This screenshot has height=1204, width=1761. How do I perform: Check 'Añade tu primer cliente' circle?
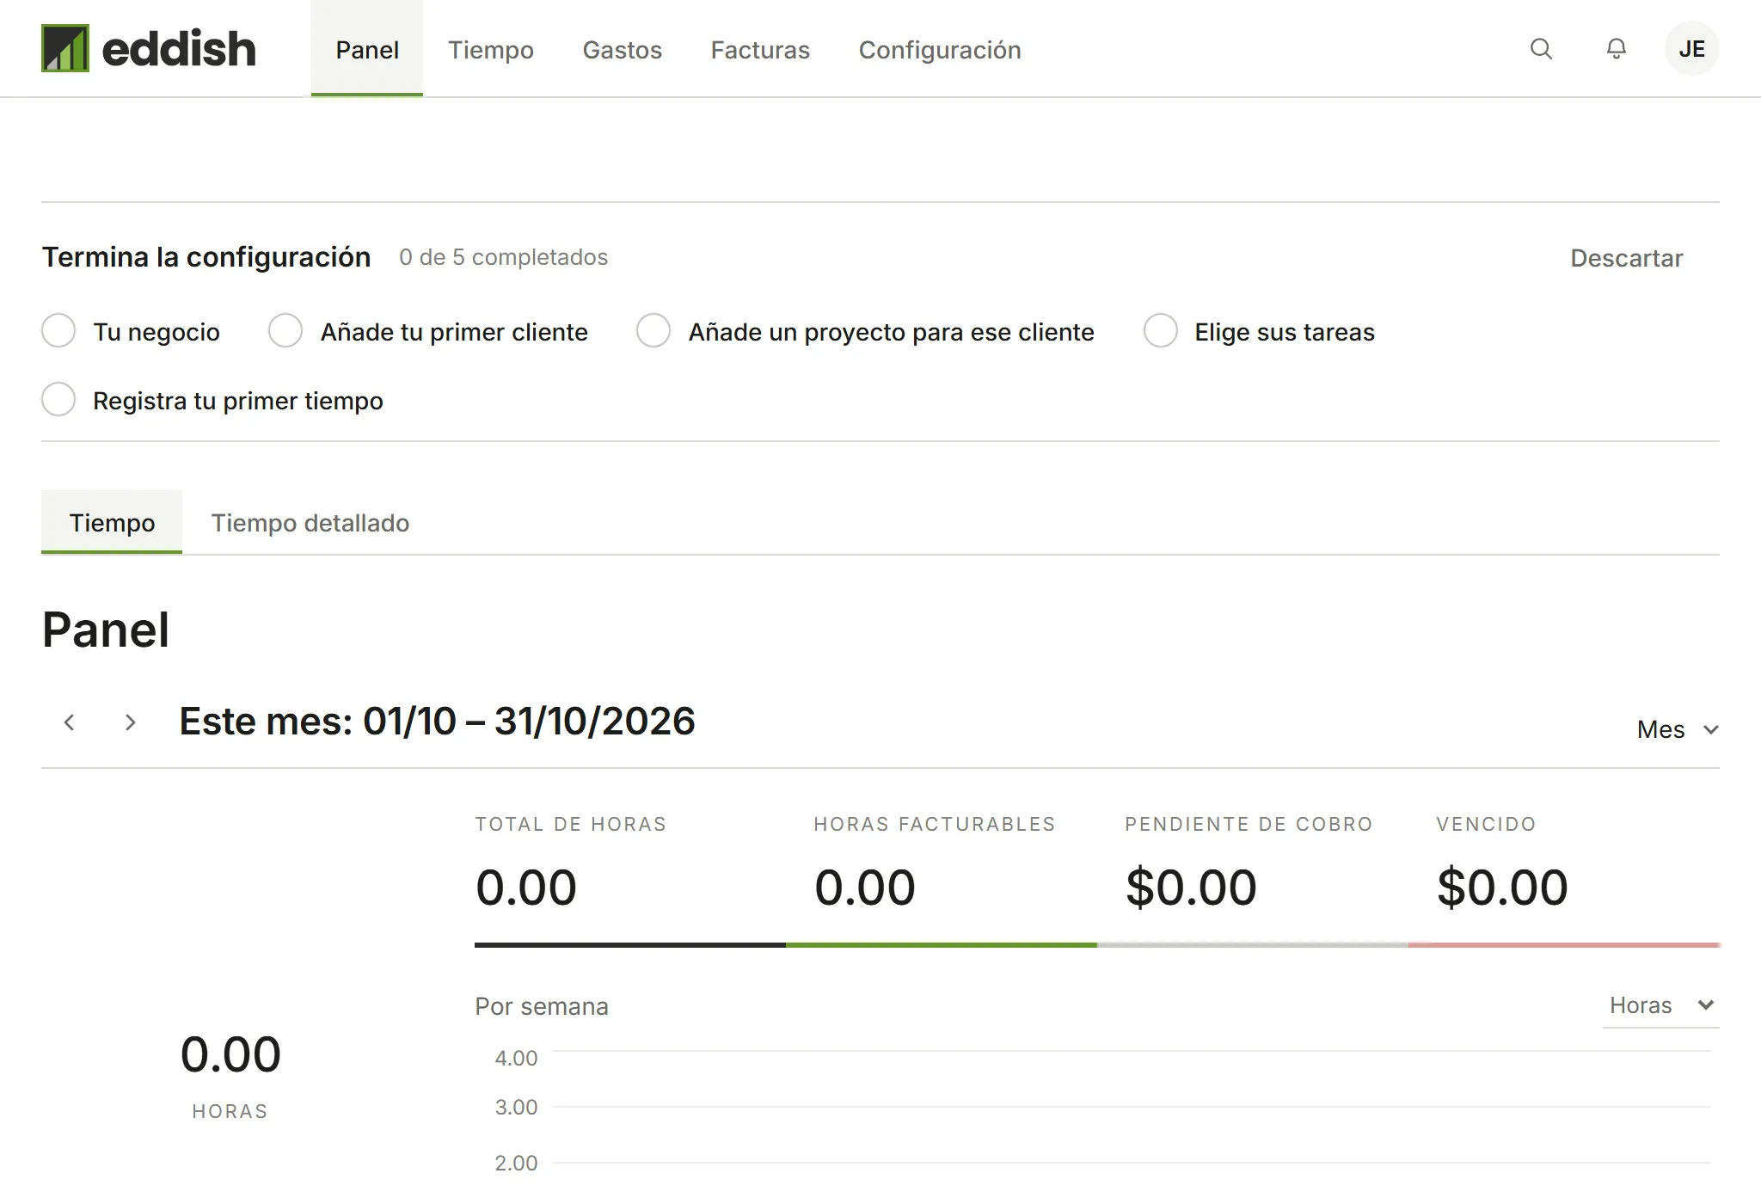[285, 331]
